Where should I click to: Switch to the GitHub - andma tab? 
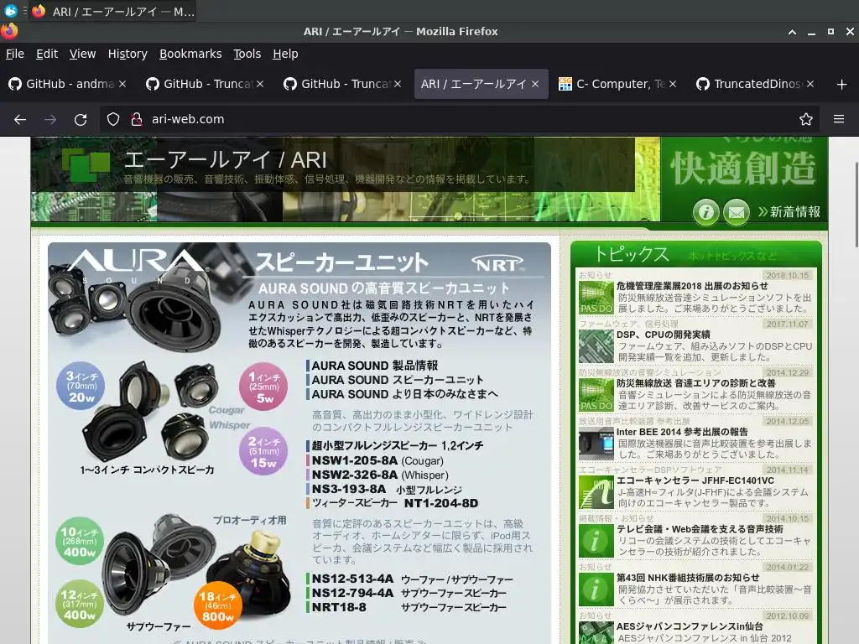[69, 84]
